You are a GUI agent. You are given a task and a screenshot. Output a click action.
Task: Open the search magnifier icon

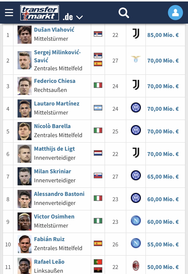124,13
